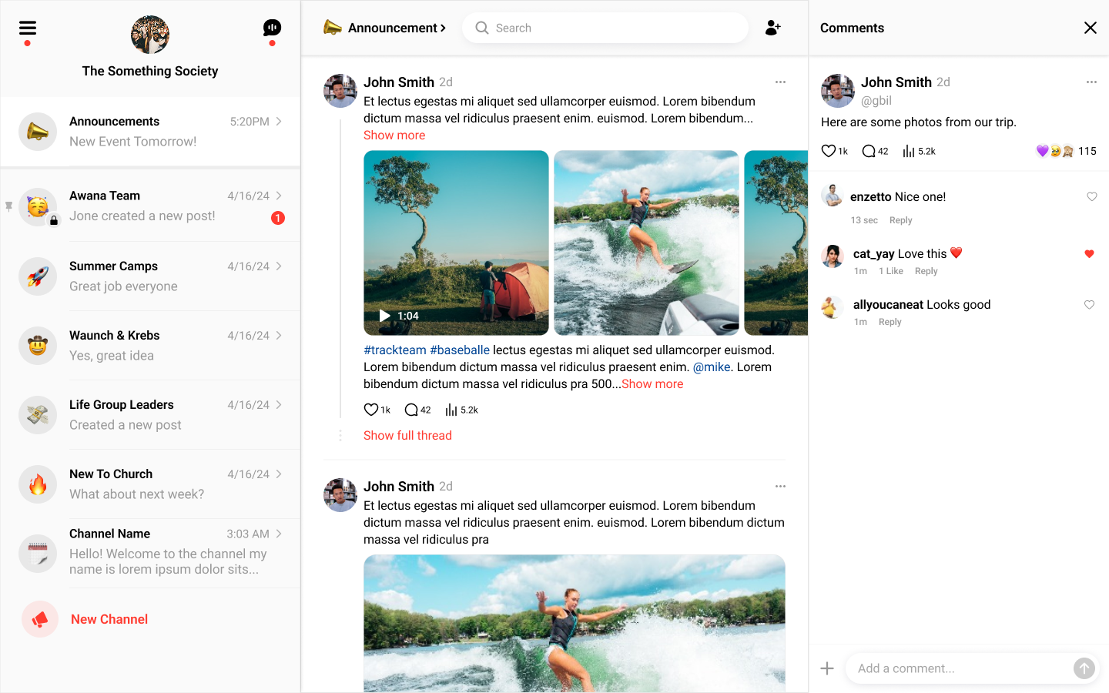1109x693 pixels.
Task: Unlike cat_yay's comment via red heart
Action: point(1089,254)
